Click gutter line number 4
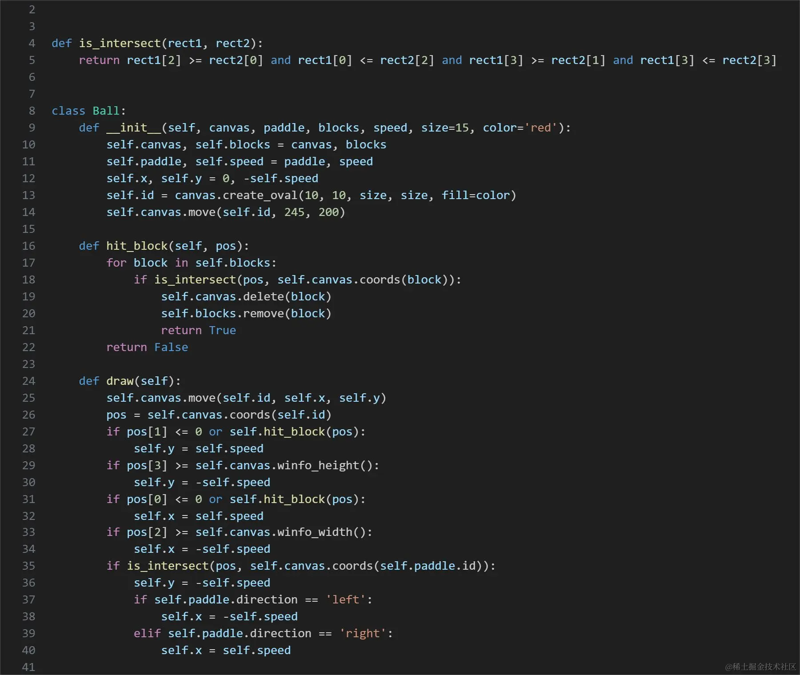 coord(32,44)
